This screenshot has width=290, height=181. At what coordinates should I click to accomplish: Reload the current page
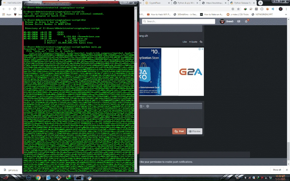15,9
